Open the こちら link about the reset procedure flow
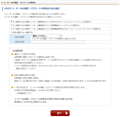 coord(50,14)
